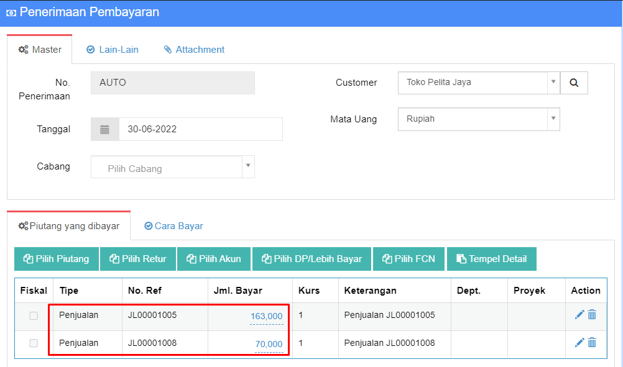Click the customer search magnifier icon
The width and height of the screenshot is (623, 367).
click(x=574, y=83)
